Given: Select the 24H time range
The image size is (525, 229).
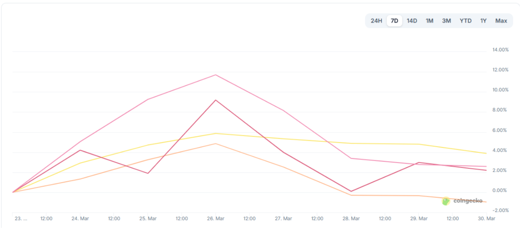Looking at the screenshot, I should click(376, 21).
